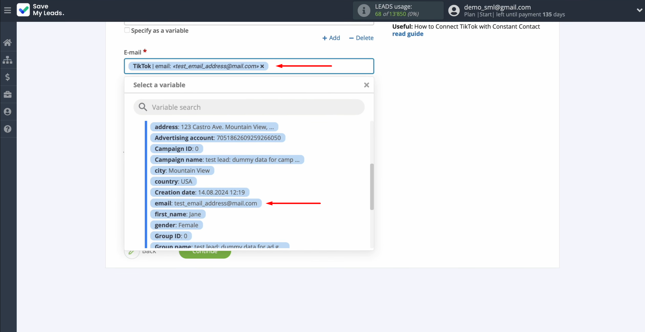The image size is (645, 332).
Task: Enable the Specify as a variable checkbox
Action: point(126,30)
